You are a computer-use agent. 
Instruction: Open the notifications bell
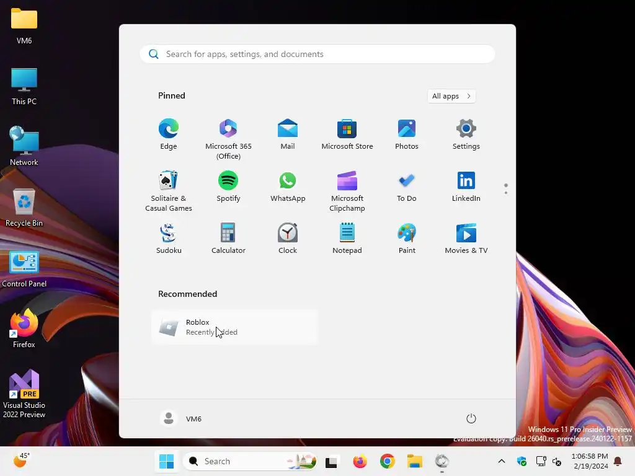618,461
